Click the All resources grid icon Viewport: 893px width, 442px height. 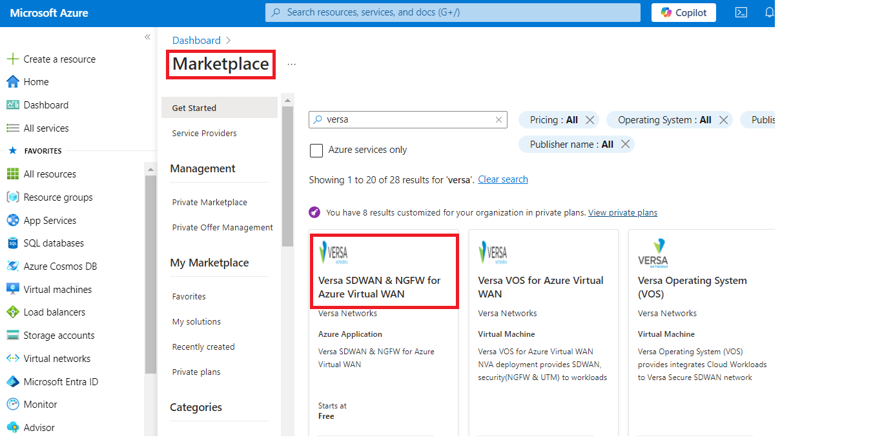point(12,174)
